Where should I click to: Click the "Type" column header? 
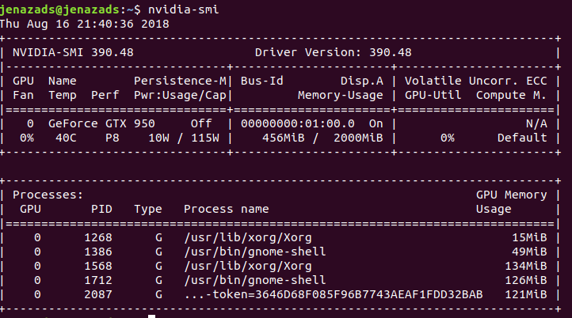coord(148,209)
